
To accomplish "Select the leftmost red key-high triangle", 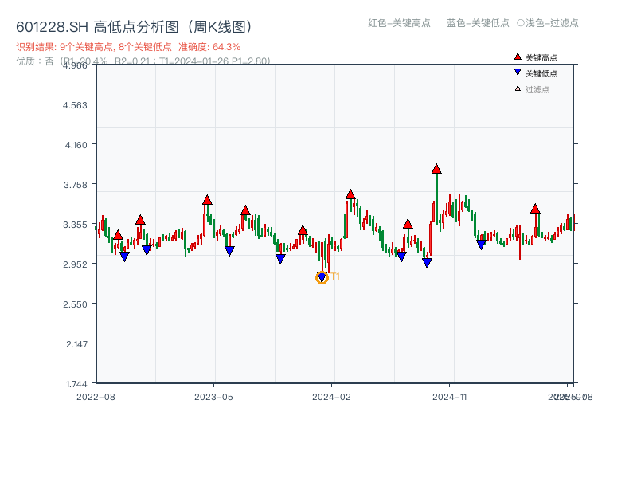I will point(118,235).
